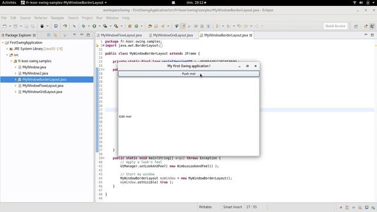
Task: Click the blue square toolbar icon
Action: [x=56, y=26]
